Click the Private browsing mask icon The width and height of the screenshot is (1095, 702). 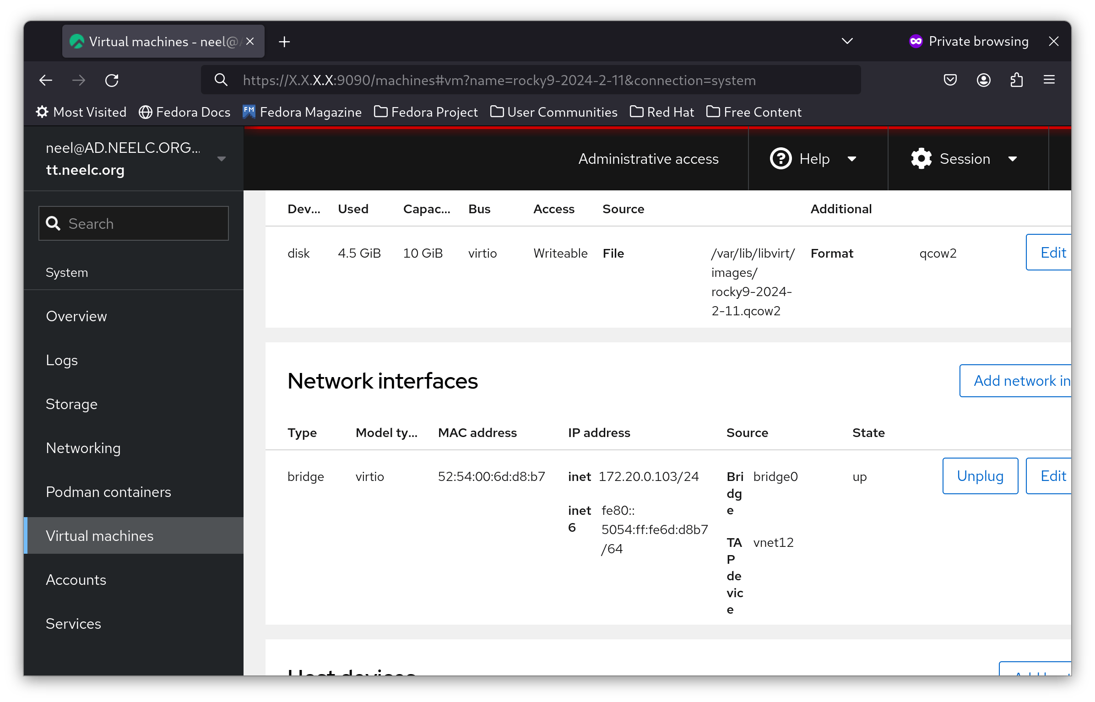click(915, 41)
